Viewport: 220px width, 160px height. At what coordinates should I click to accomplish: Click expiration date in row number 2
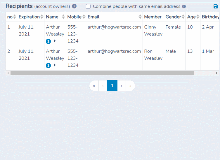27,55
